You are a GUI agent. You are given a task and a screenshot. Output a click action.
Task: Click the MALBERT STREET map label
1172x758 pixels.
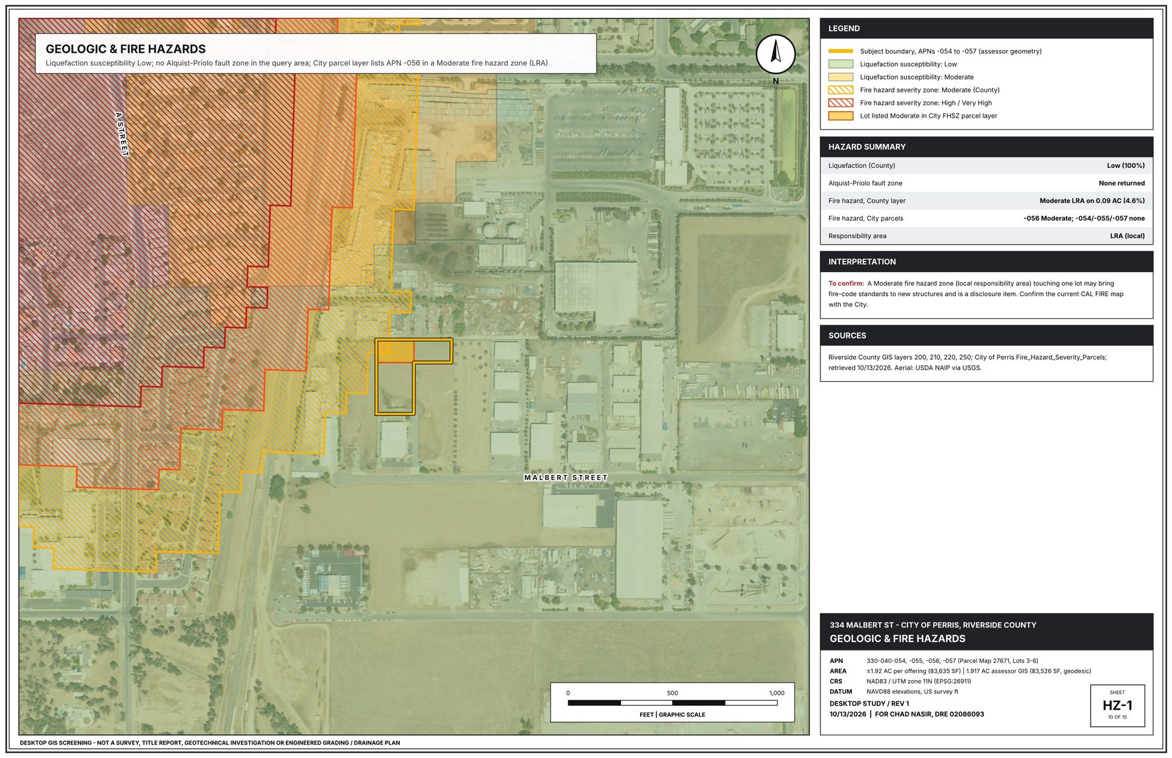[x=566, y=478]
